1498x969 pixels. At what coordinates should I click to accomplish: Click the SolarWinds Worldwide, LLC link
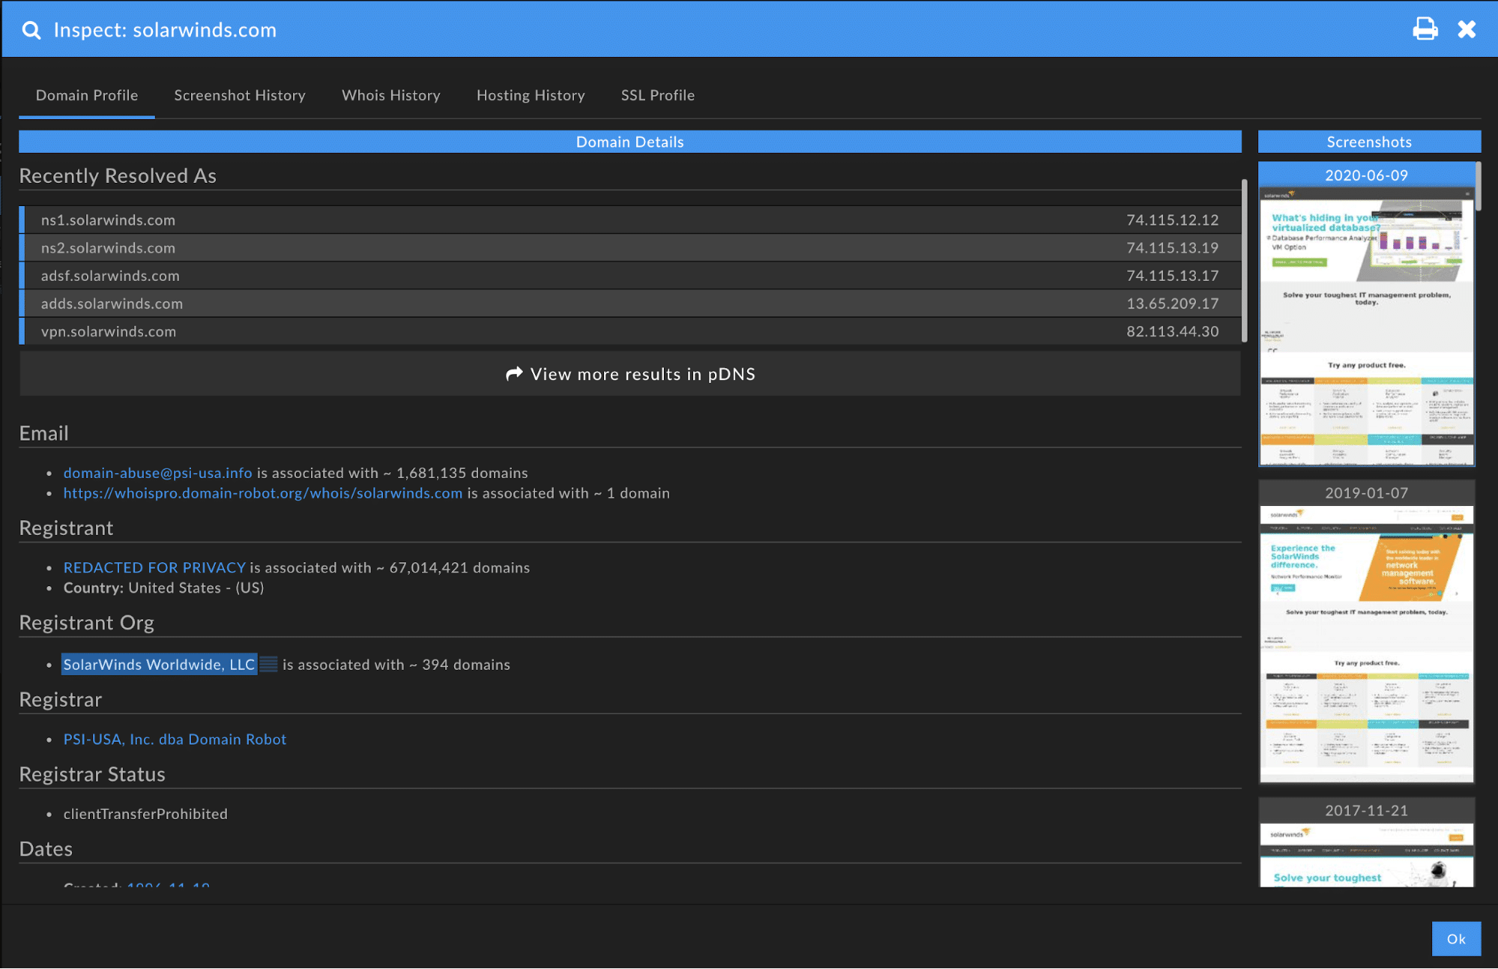(x=159, y=664)
